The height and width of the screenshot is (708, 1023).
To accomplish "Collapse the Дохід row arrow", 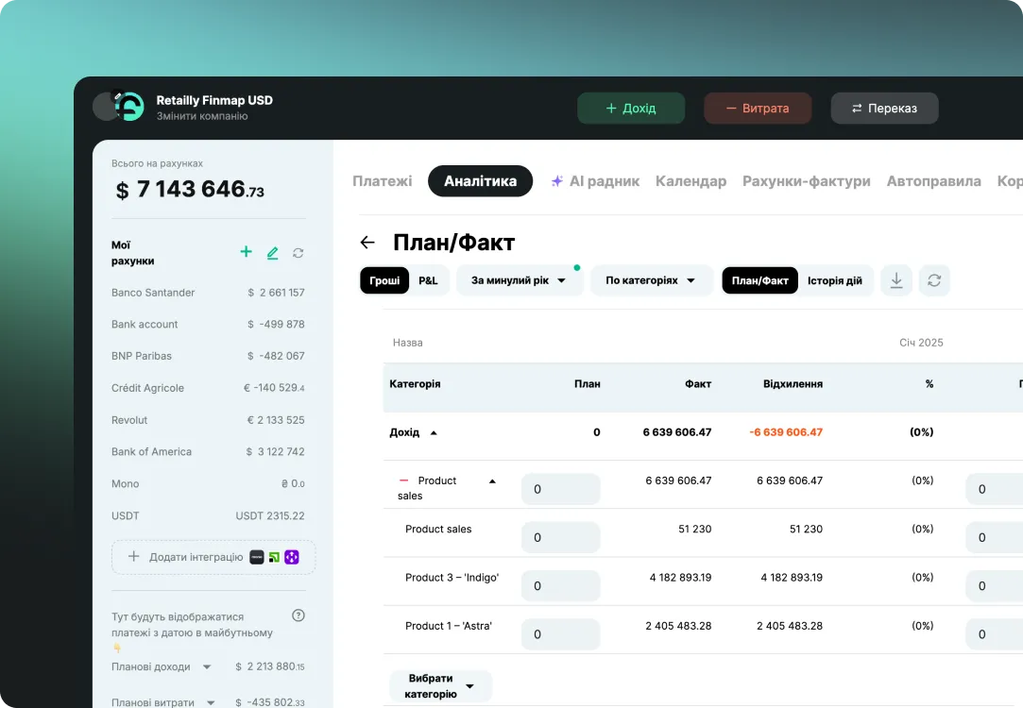I will click(434, 433).
